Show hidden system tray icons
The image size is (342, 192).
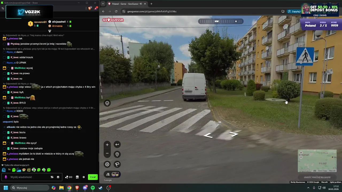(x=308, y=188)
